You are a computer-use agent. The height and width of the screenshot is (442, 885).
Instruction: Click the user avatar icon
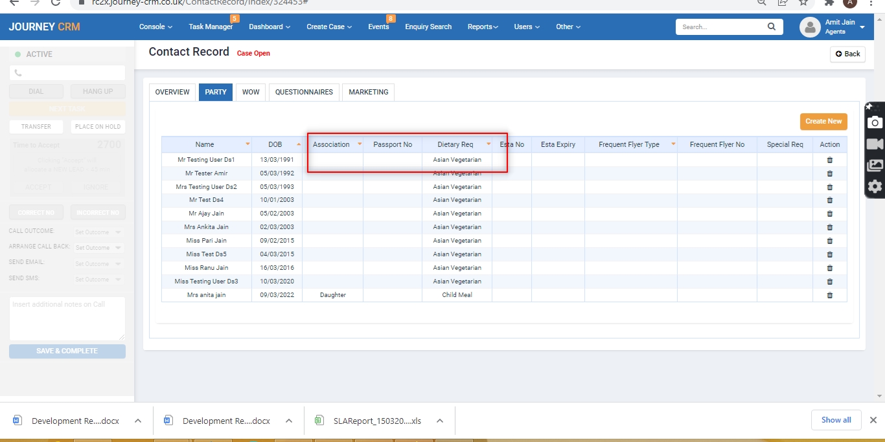(x=810, y=27)
